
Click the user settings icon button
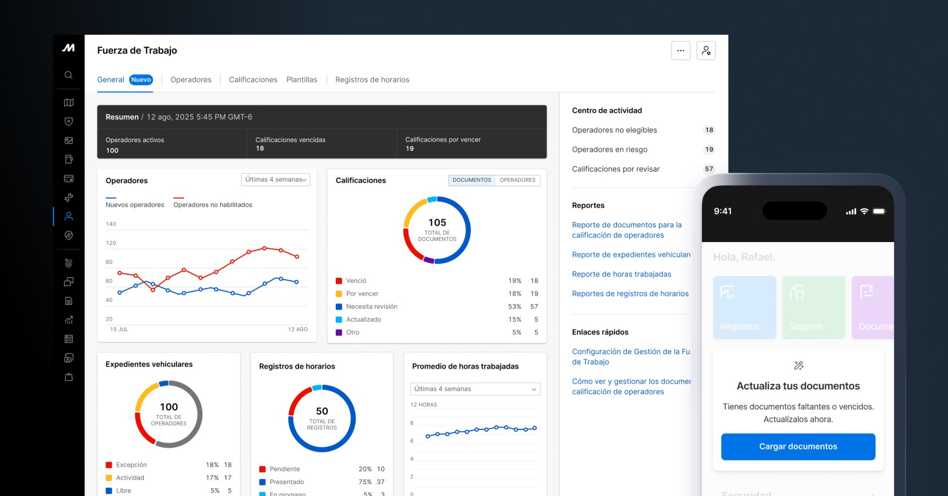pyautogui.click(x=706, y=51)
